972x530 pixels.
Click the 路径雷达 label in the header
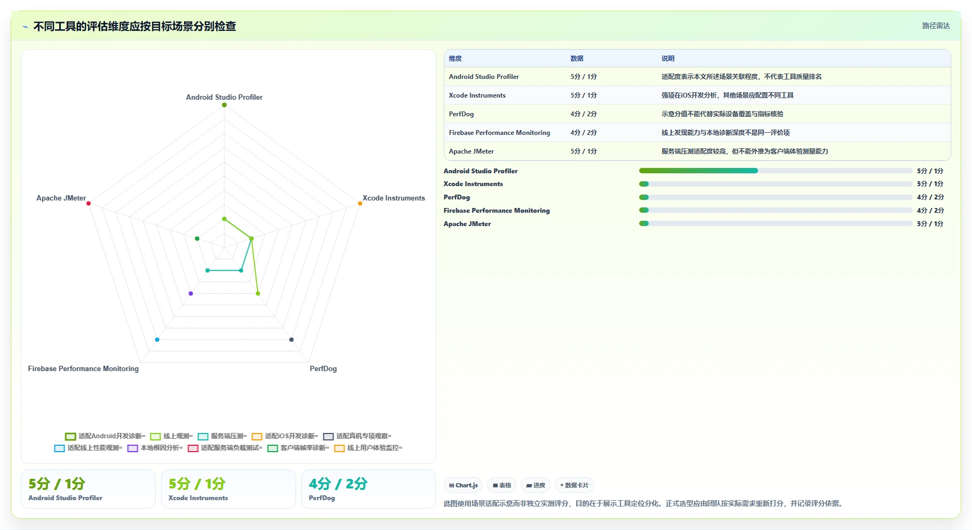(936, 26)
